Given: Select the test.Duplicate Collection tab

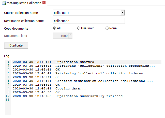Looking at the screenshot, I should (24, 3).
